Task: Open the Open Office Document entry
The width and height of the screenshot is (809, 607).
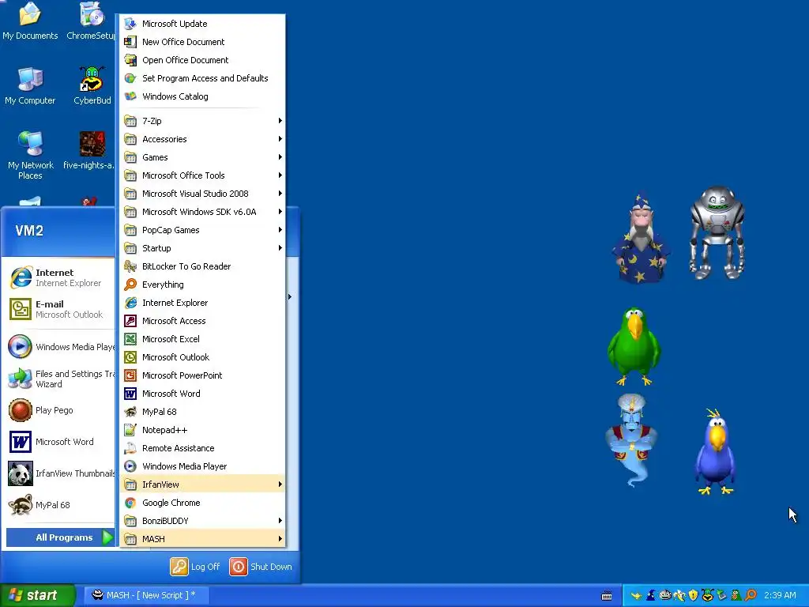Action: 202,60
